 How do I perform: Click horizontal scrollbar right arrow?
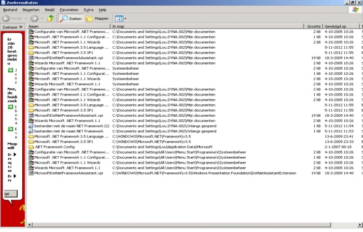360,225
